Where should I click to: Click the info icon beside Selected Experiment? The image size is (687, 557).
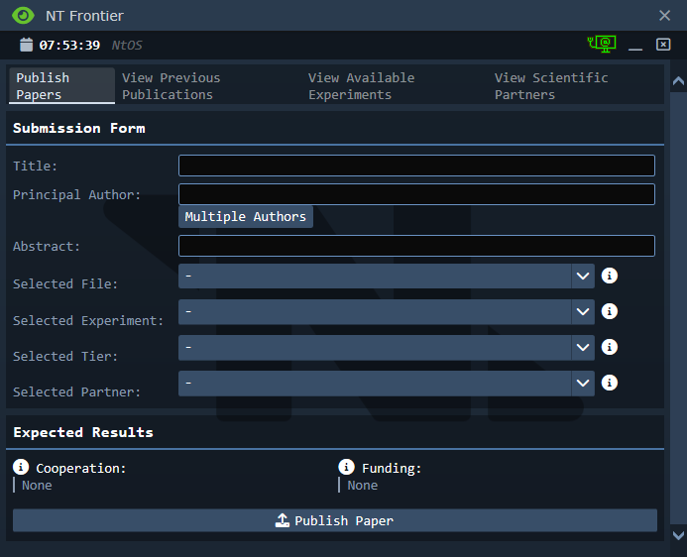[x=610, y=311]
